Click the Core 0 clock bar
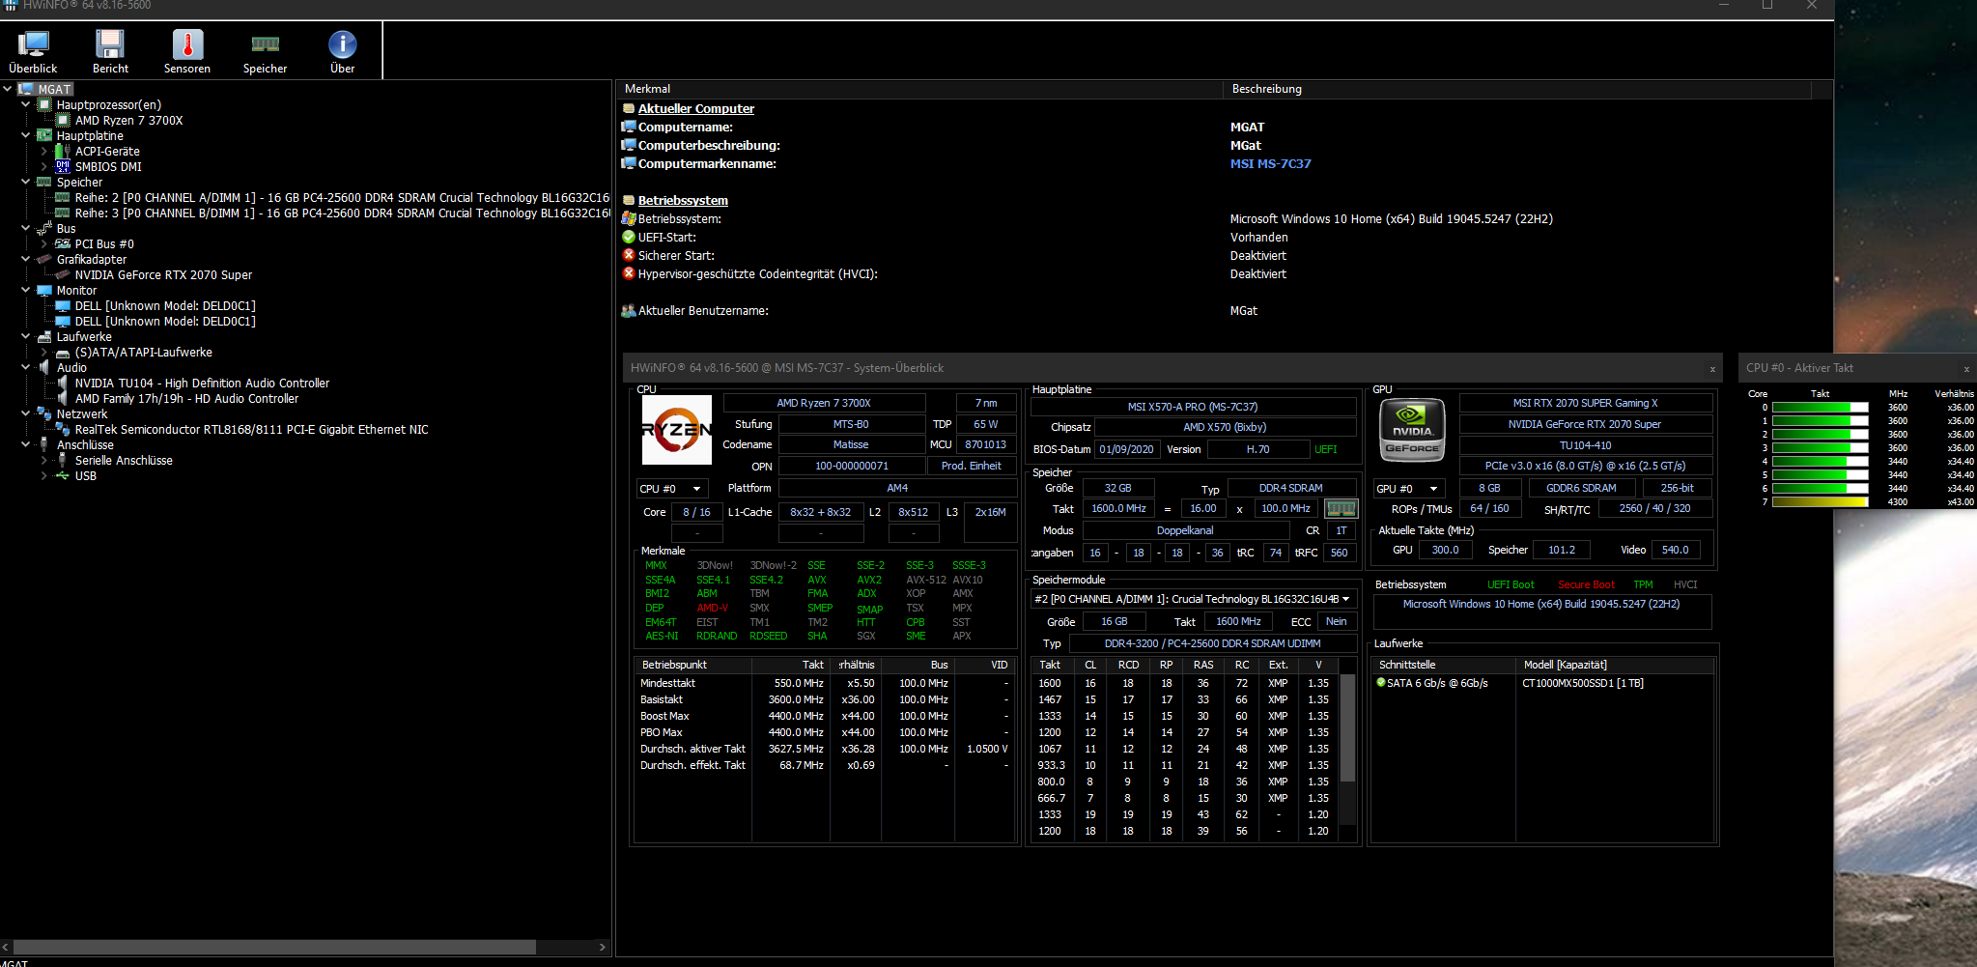Image resolution: width=1977 pixels, height=967 pixels. 1820,408
